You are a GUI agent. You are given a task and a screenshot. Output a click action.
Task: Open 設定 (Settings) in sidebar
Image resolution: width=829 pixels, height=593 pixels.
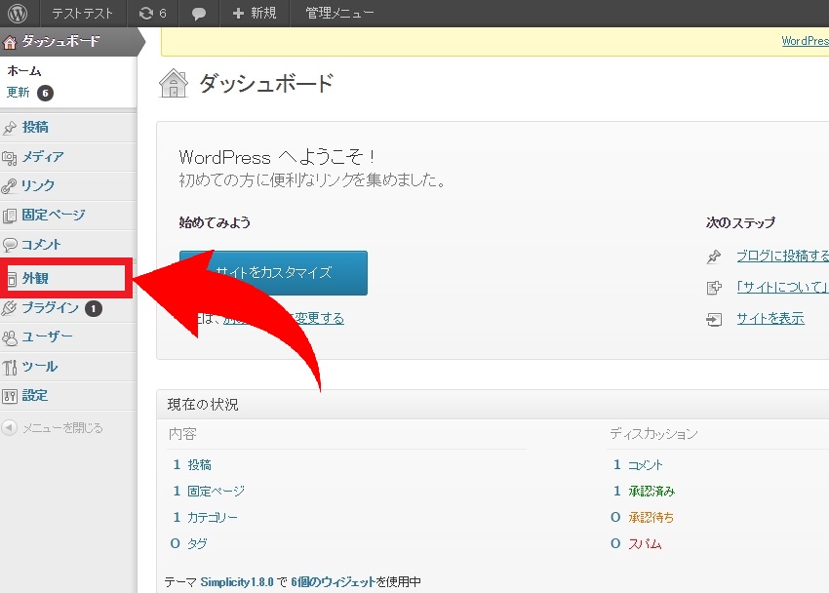click(35, 396)
